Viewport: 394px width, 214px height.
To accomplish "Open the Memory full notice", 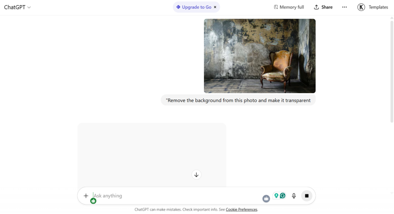I will (289, 7).
